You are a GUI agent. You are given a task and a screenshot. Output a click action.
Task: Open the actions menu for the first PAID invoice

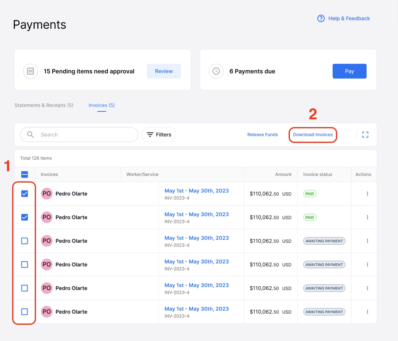click(x=368, y=194)
